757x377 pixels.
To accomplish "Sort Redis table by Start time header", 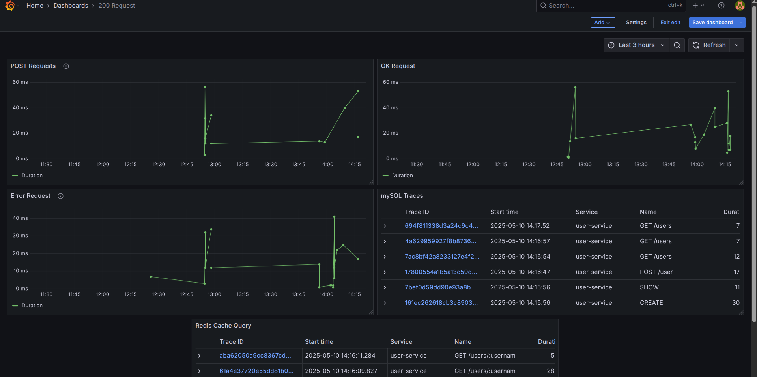I will 319,342.
